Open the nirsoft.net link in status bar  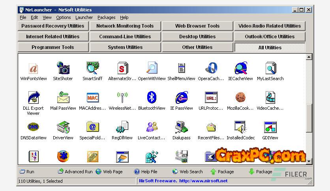point(203,181)
